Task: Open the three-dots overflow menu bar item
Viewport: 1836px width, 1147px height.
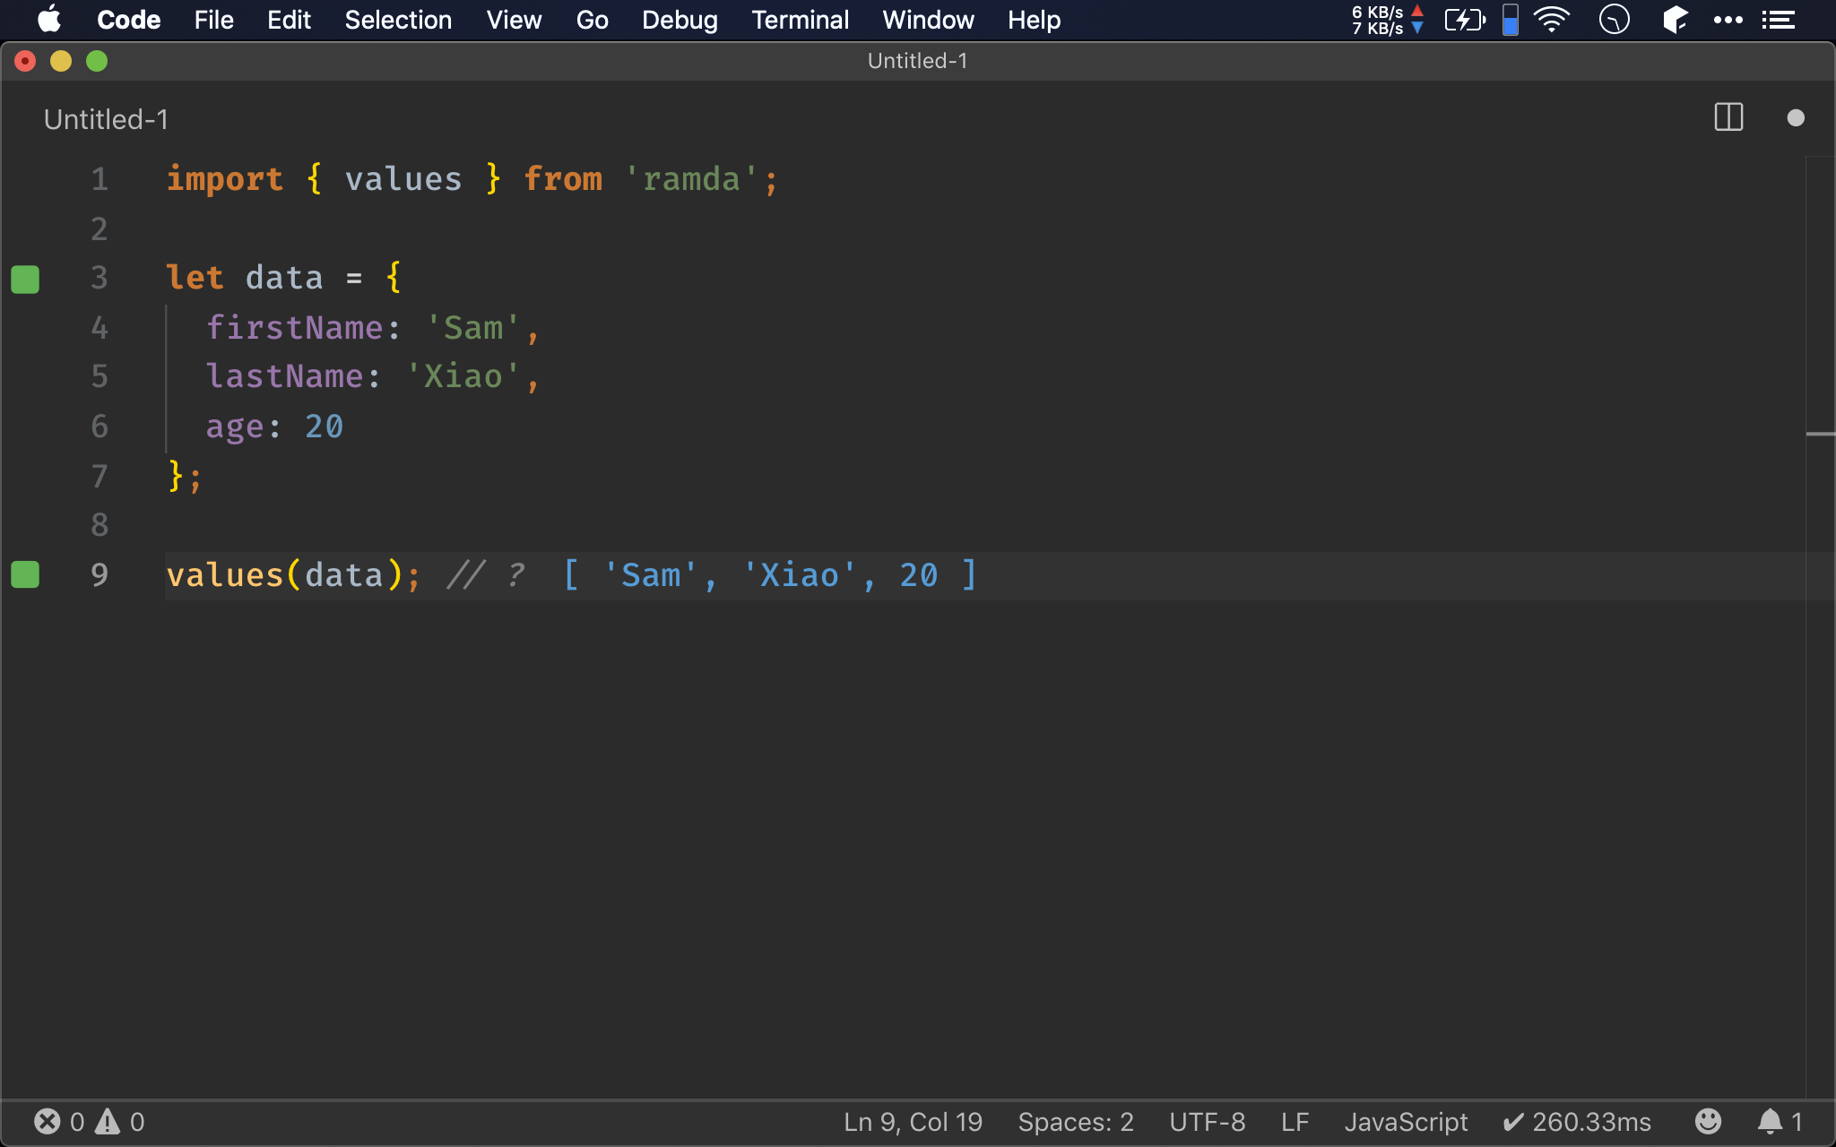Action: (1728, 20)
